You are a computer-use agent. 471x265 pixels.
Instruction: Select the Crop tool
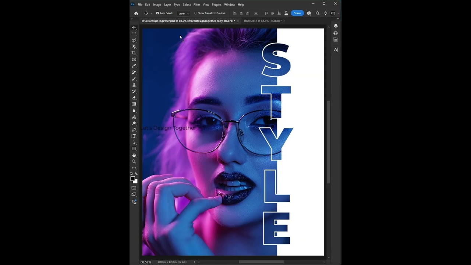click(x=134, y=53)
